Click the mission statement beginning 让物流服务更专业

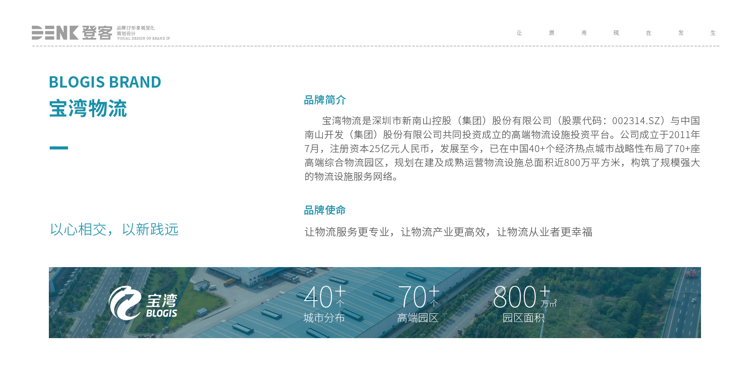click(448, 232)
